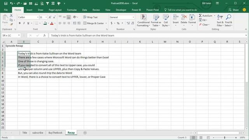
Task: Click Insert Function fx icon
Action: pyautogui.click(x=44, y=35)
